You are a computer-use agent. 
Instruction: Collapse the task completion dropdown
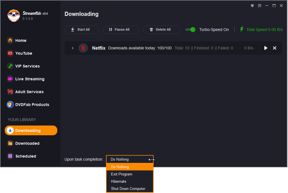130,159
